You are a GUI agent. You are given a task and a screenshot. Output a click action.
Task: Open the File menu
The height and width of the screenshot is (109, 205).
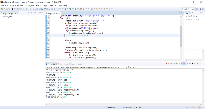pos(2,5)
